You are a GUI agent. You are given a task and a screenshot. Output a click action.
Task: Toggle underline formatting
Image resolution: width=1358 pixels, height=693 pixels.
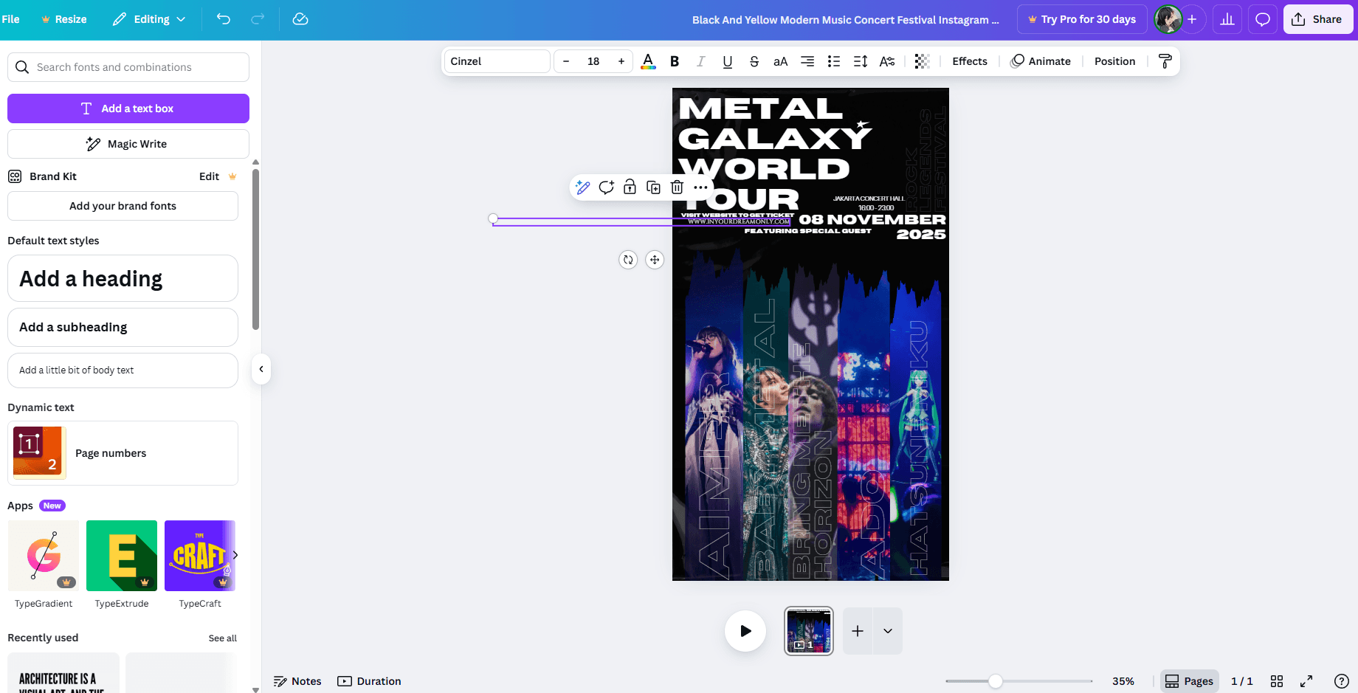727,61
